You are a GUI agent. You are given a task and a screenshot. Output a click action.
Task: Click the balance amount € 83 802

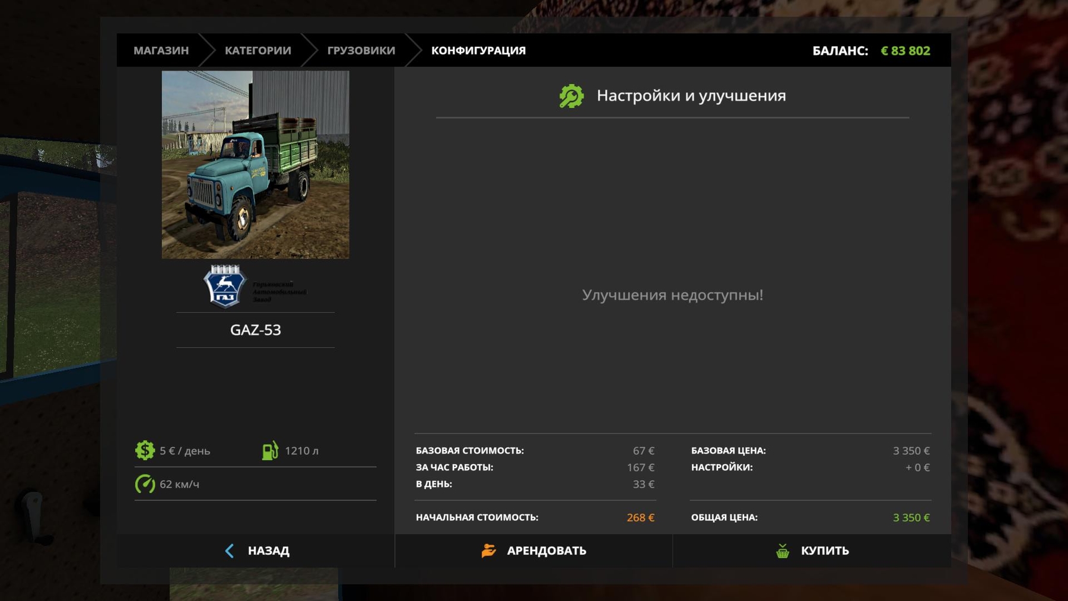pyautogui.click(x=905, y=51)
